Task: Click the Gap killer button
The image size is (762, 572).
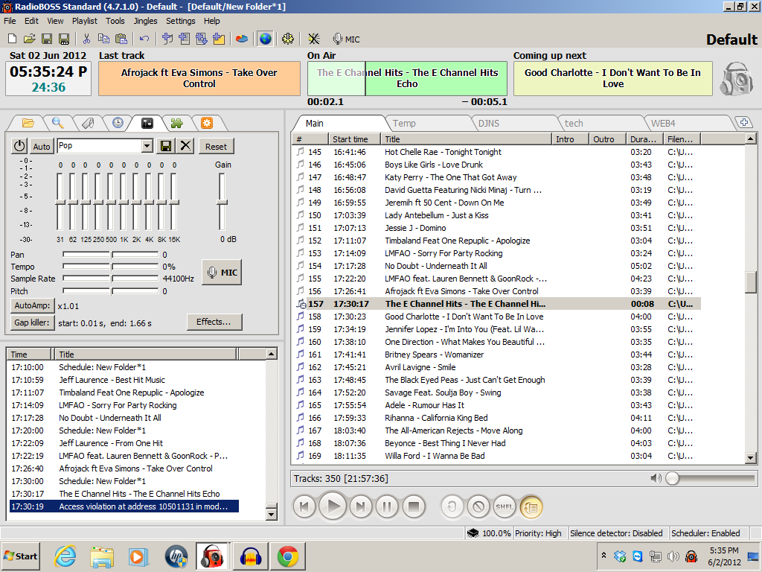Action: click(x=32, y=322)
